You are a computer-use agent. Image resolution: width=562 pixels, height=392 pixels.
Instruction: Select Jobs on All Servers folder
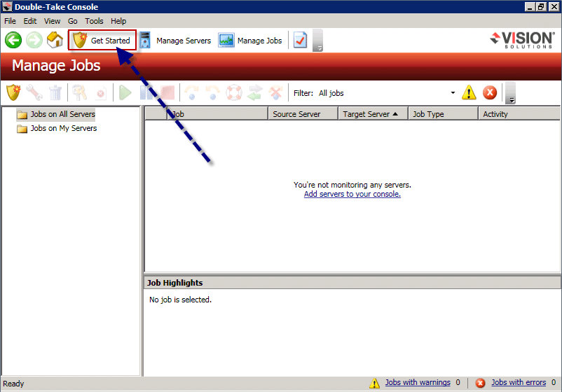point(62,114)
